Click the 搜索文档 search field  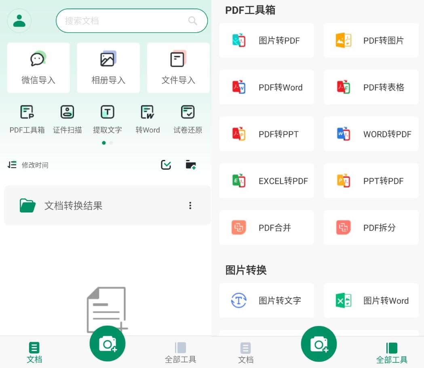click(132, 21)
